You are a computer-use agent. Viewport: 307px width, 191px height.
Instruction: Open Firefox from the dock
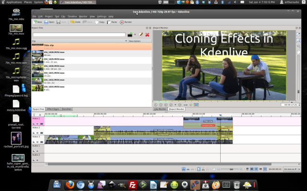tap(70, 185)
